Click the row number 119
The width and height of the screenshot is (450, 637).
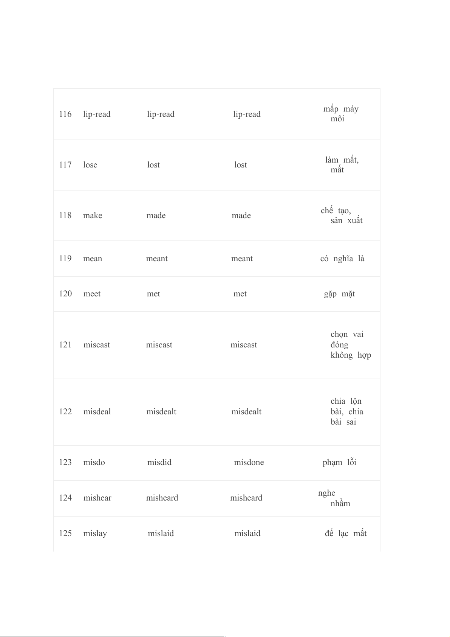[x=65, y=259]
